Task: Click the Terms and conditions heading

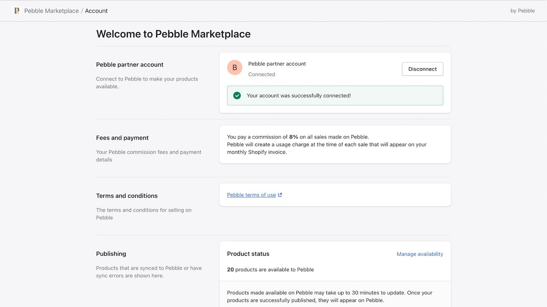Action: tap(127, 195)
